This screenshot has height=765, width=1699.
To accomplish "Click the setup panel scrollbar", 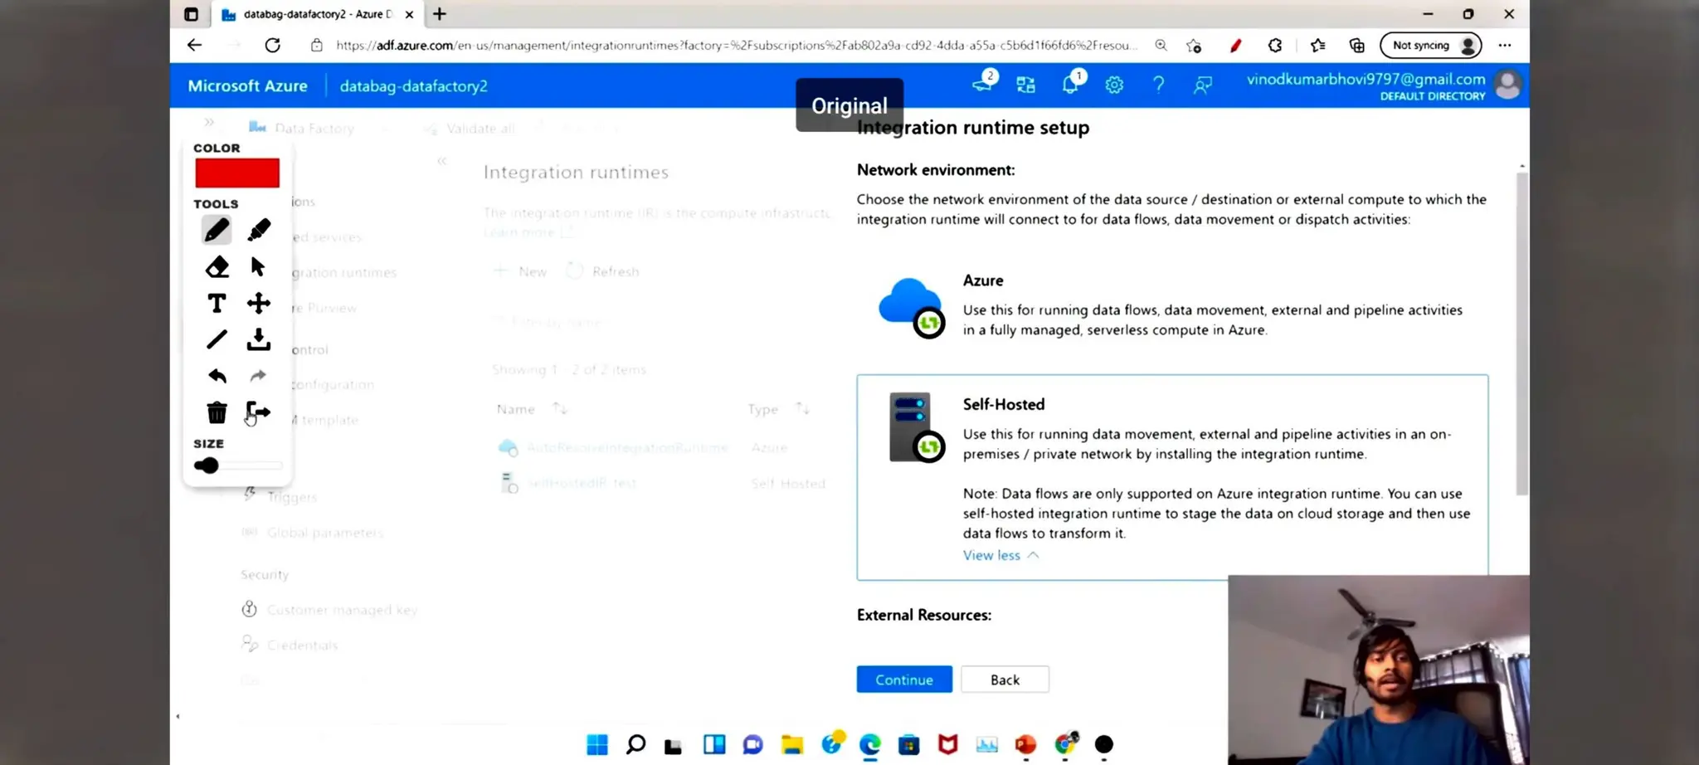I will (1521, 332).
